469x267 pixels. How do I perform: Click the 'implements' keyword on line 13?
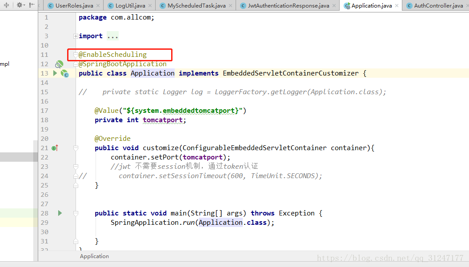pos(199,73)
